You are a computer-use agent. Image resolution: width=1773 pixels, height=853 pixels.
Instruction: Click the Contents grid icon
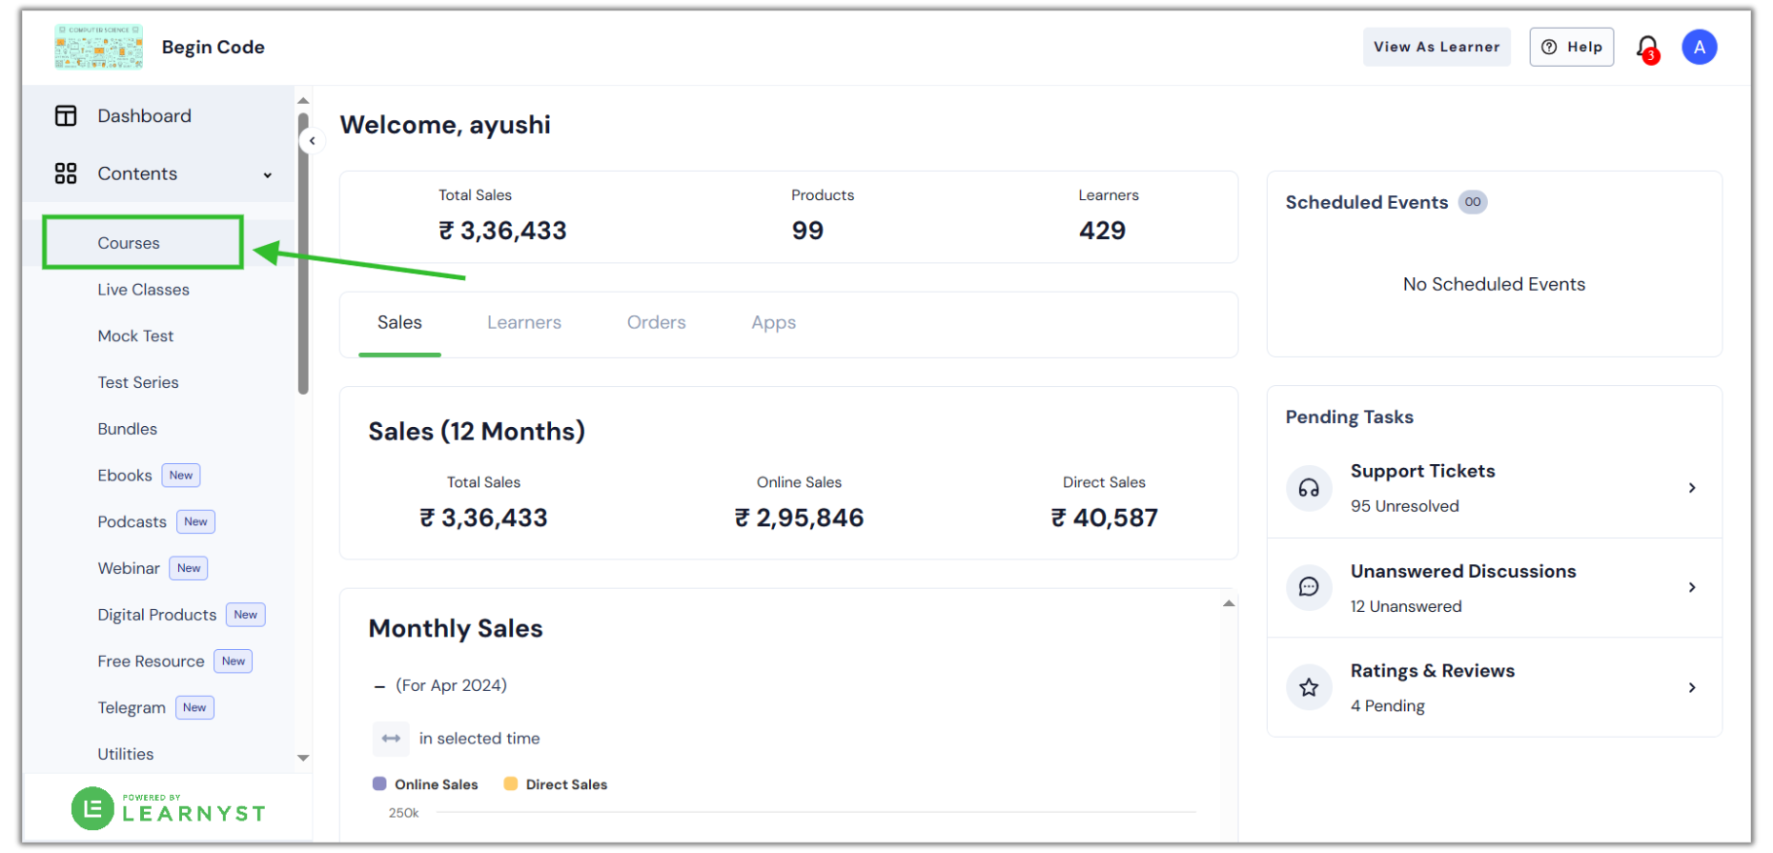pyautogui.click(x=66, y=173)
